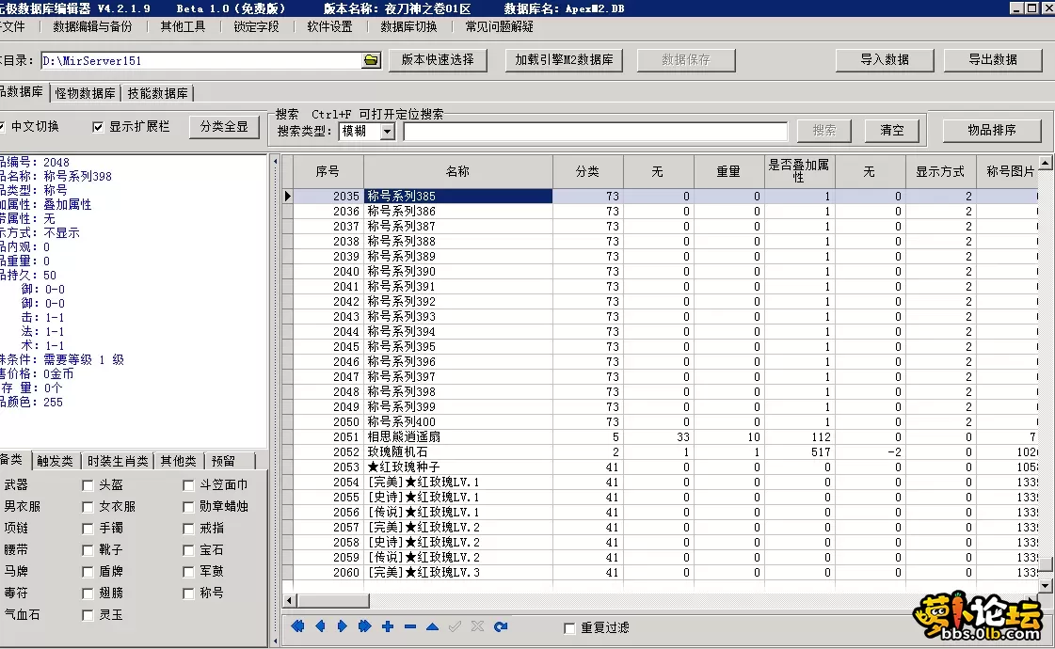The height and width of the screenshot is (649, 1055).
Task: Check the 灵玉 category box
Action: (x=88, y=615)
